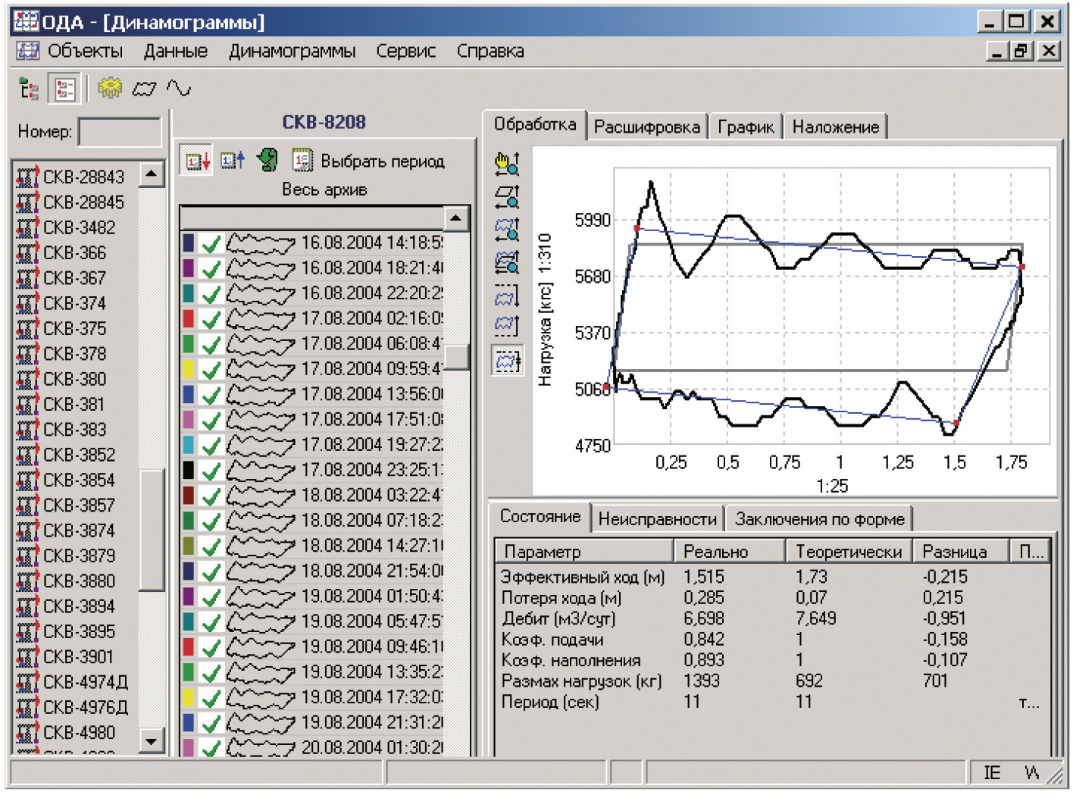This screenshot has height=795, width=1073.
Task: Open the Данные menu
Action: (x=176, y=51)
